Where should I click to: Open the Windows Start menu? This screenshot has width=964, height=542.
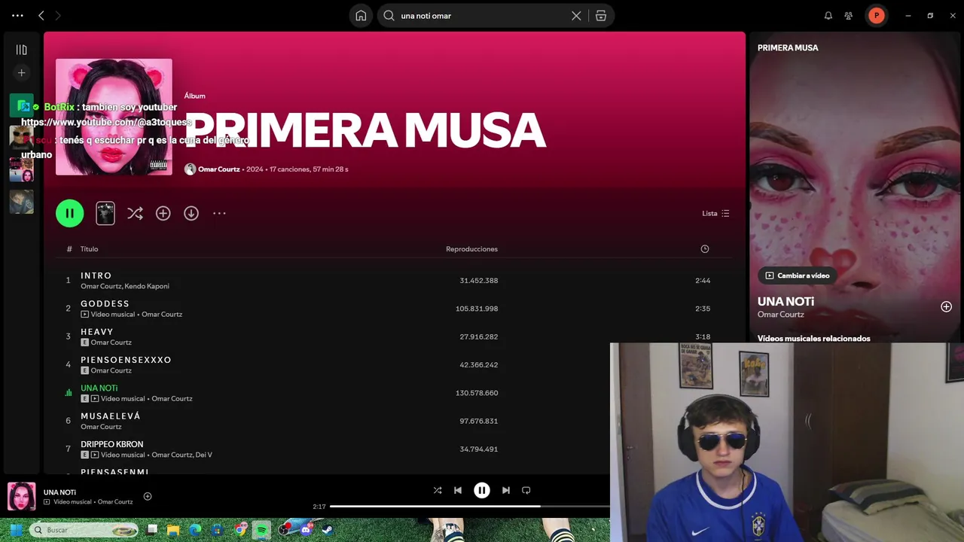pyautogui.click(x=16, y=530)
